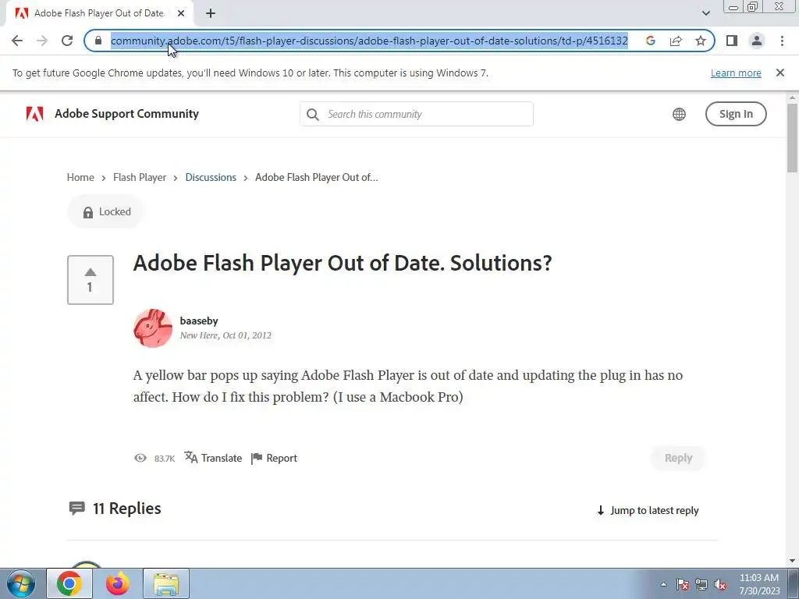
Task: Click the Chrome taskbar icon
Action: 69,583
